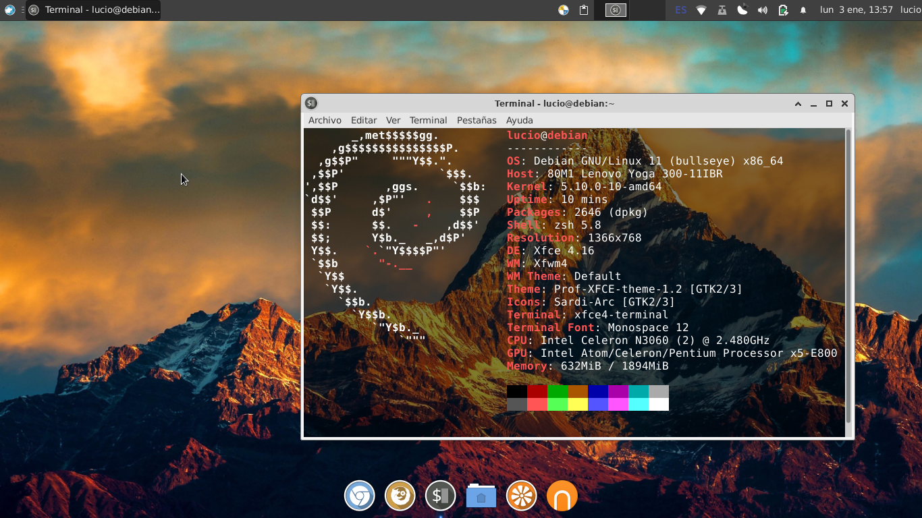Open the applications menu in top panel

(x=9, y=10)
